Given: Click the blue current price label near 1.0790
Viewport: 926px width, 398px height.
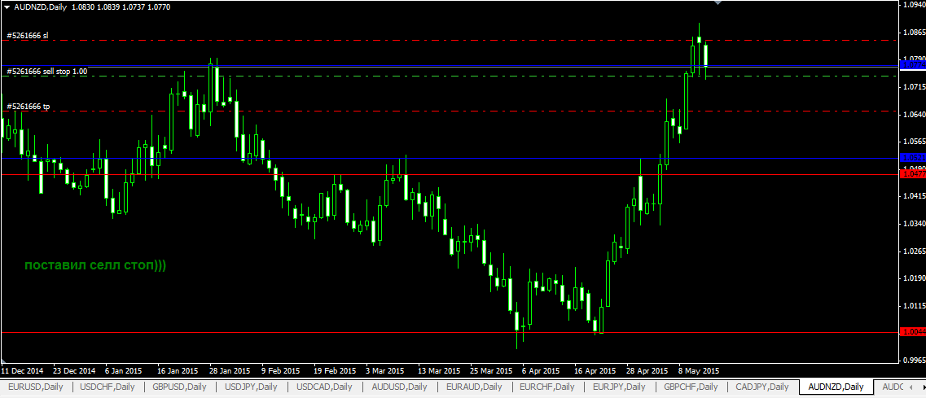Looking at the screenshot, I should (x=912, y=64).
